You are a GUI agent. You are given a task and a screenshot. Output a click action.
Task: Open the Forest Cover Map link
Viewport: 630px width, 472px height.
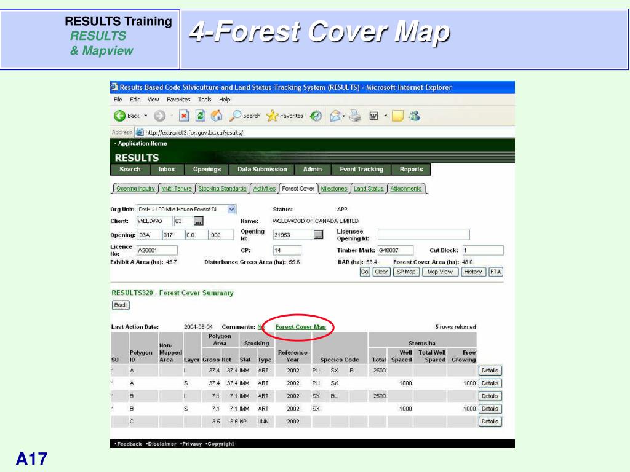click(300, 327)
